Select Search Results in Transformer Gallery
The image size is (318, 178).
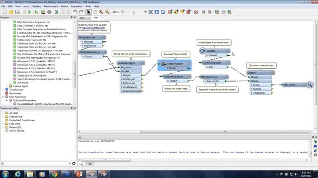pyautogui.click(x=16, y=131)
